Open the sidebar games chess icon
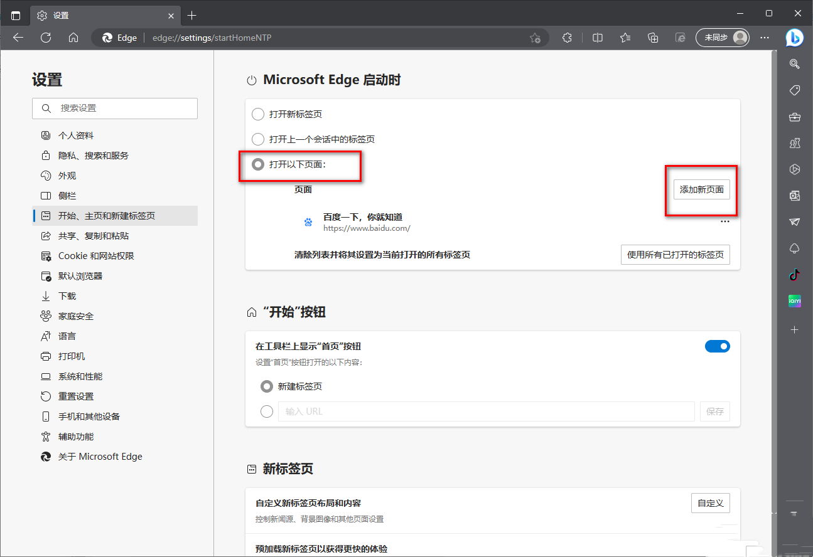Image resolution: width=813 pixels, height=557 pixels. tap(795, 143)
